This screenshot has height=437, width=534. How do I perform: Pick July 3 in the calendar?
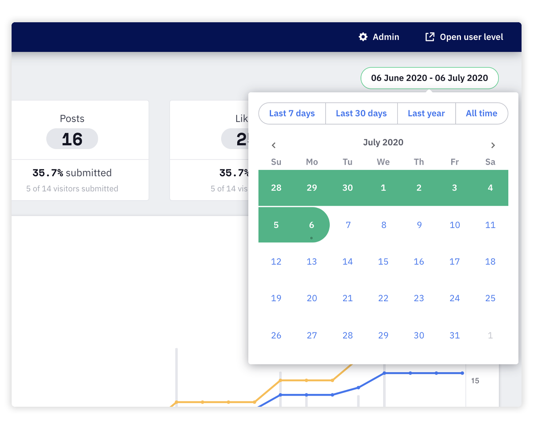coord(454,188)
